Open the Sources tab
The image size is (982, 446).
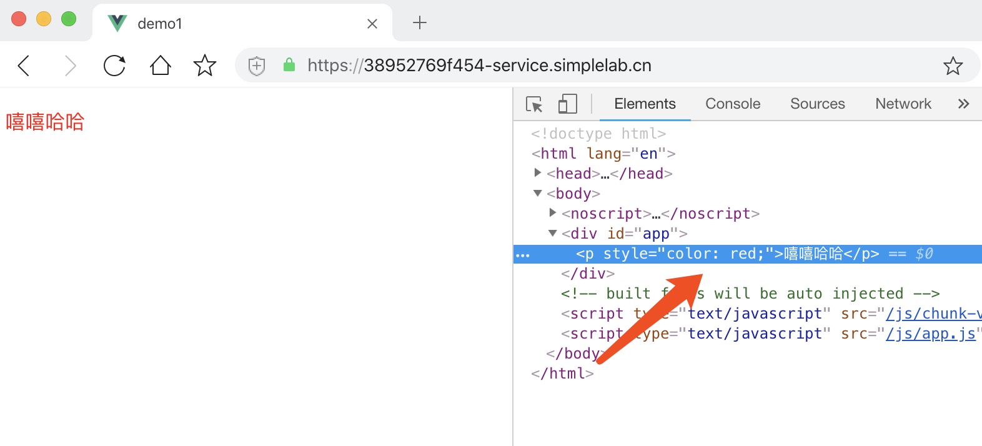click(817, 104)
